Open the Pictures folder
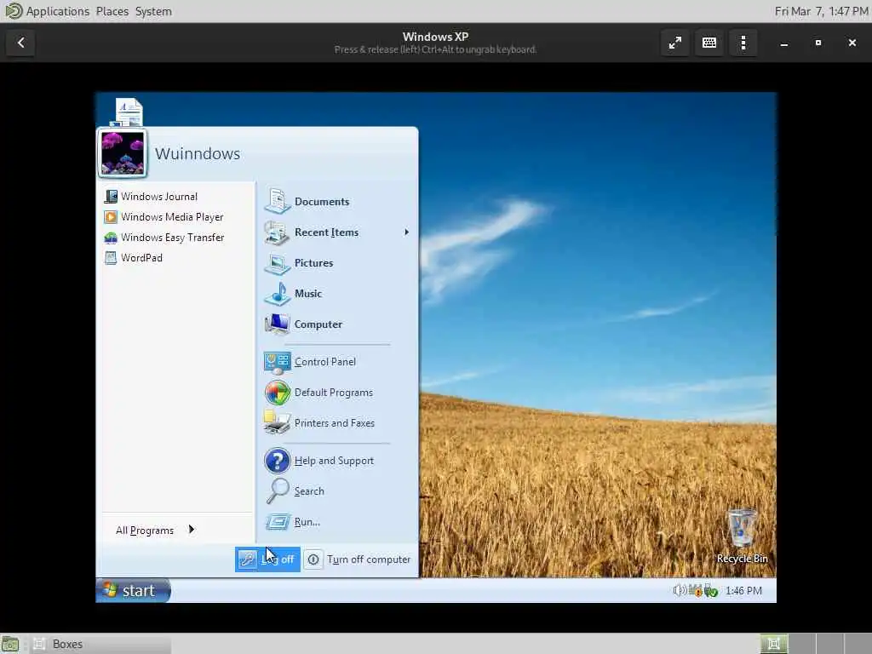Image resolution: width=872 pixels, height=654 pixels. click(299, 263)
